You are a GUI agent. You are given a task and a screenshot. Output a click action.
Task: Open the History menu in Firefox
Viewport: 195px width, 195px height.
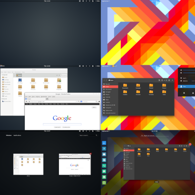click(x=38, y=97)
